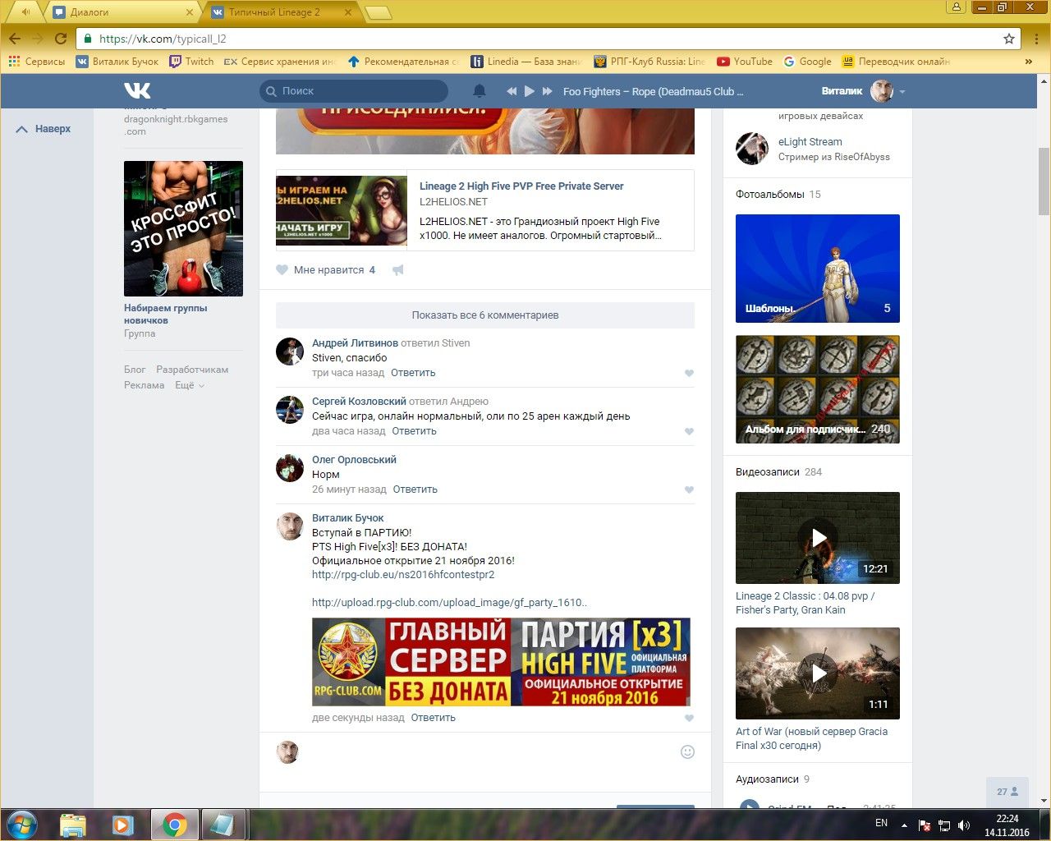
Task: Open Windows Start menu
Action: (x=21, y=825)
